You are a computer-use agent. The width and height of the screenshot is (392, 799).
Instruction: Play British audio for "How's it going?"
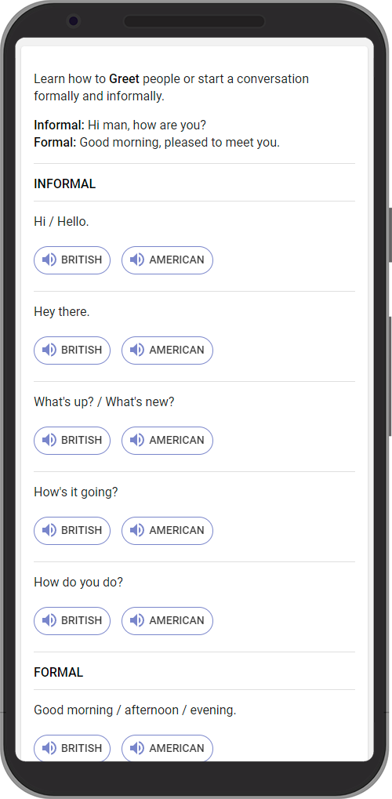tap(72, 531)
